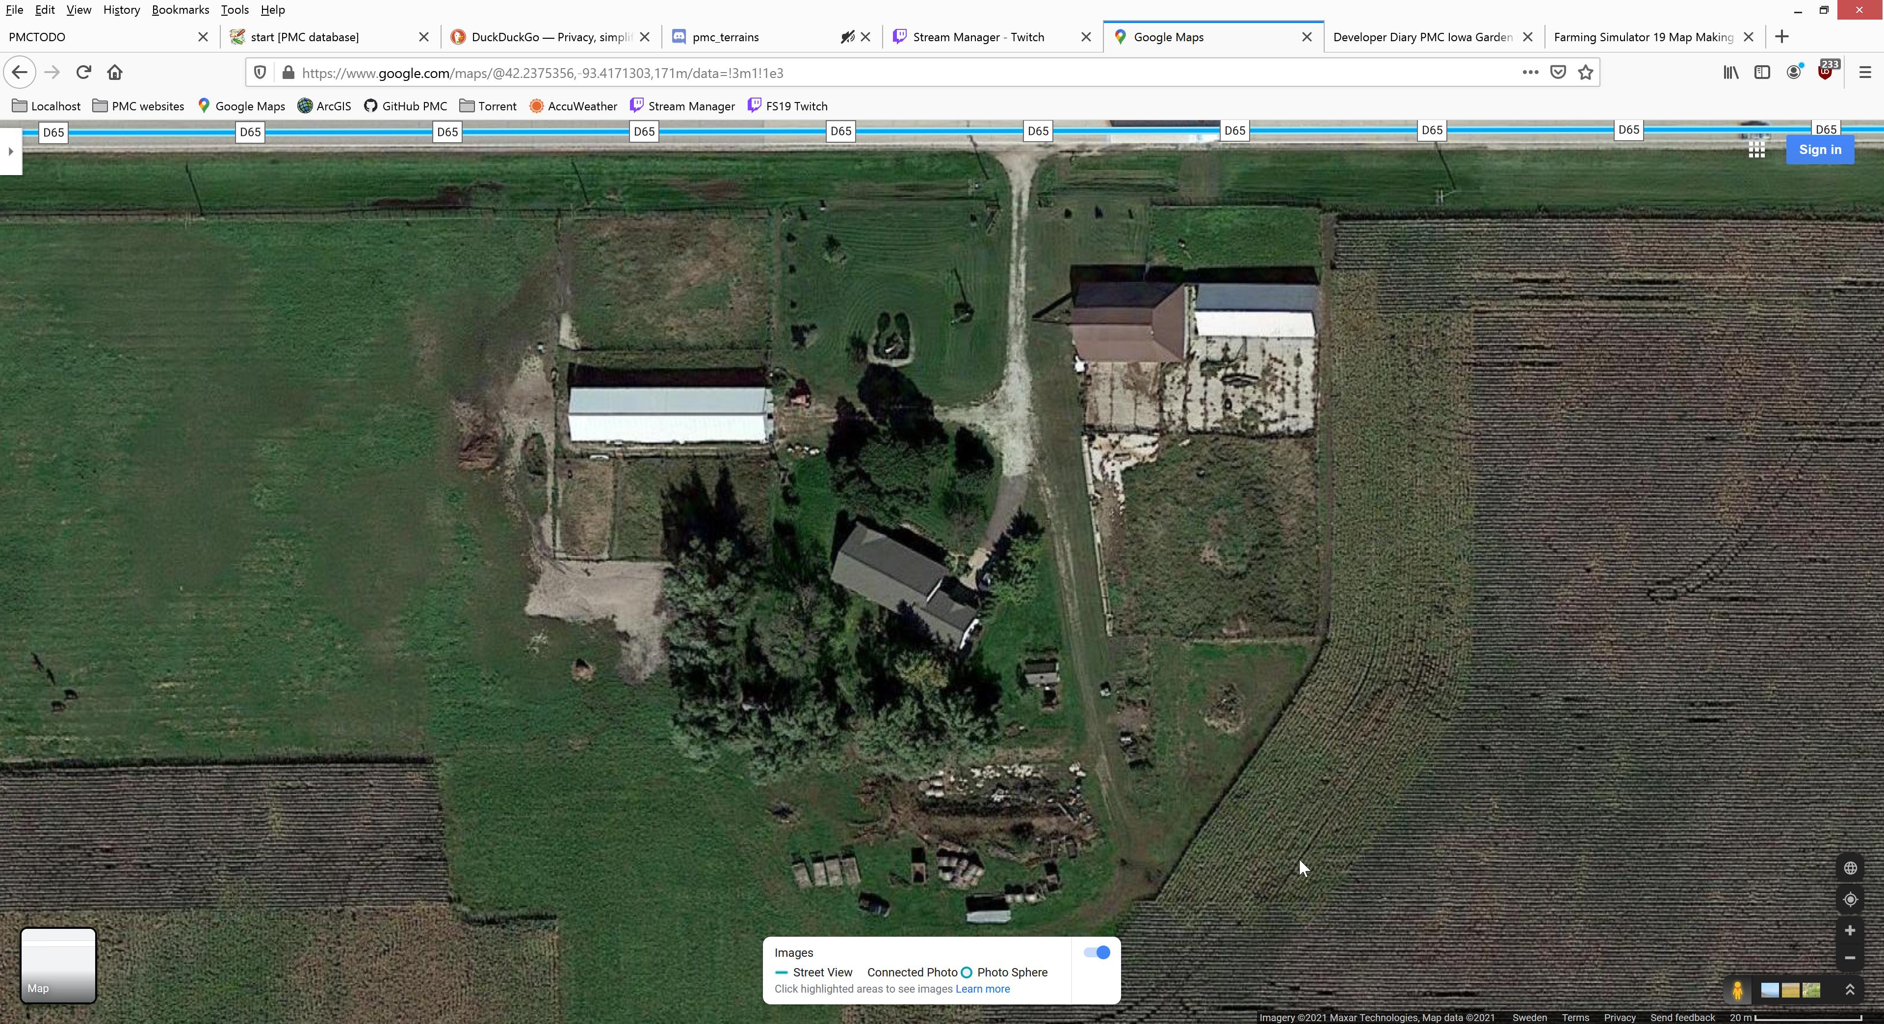The image size is (1884, 1024).
Task: Open the View menu
Action: coord(78,9)
